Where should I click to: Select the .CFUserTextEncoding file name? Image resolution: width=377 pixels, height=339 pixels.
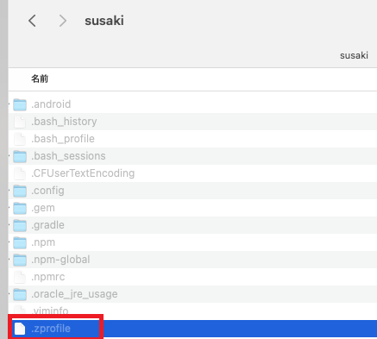coord(83,173)
